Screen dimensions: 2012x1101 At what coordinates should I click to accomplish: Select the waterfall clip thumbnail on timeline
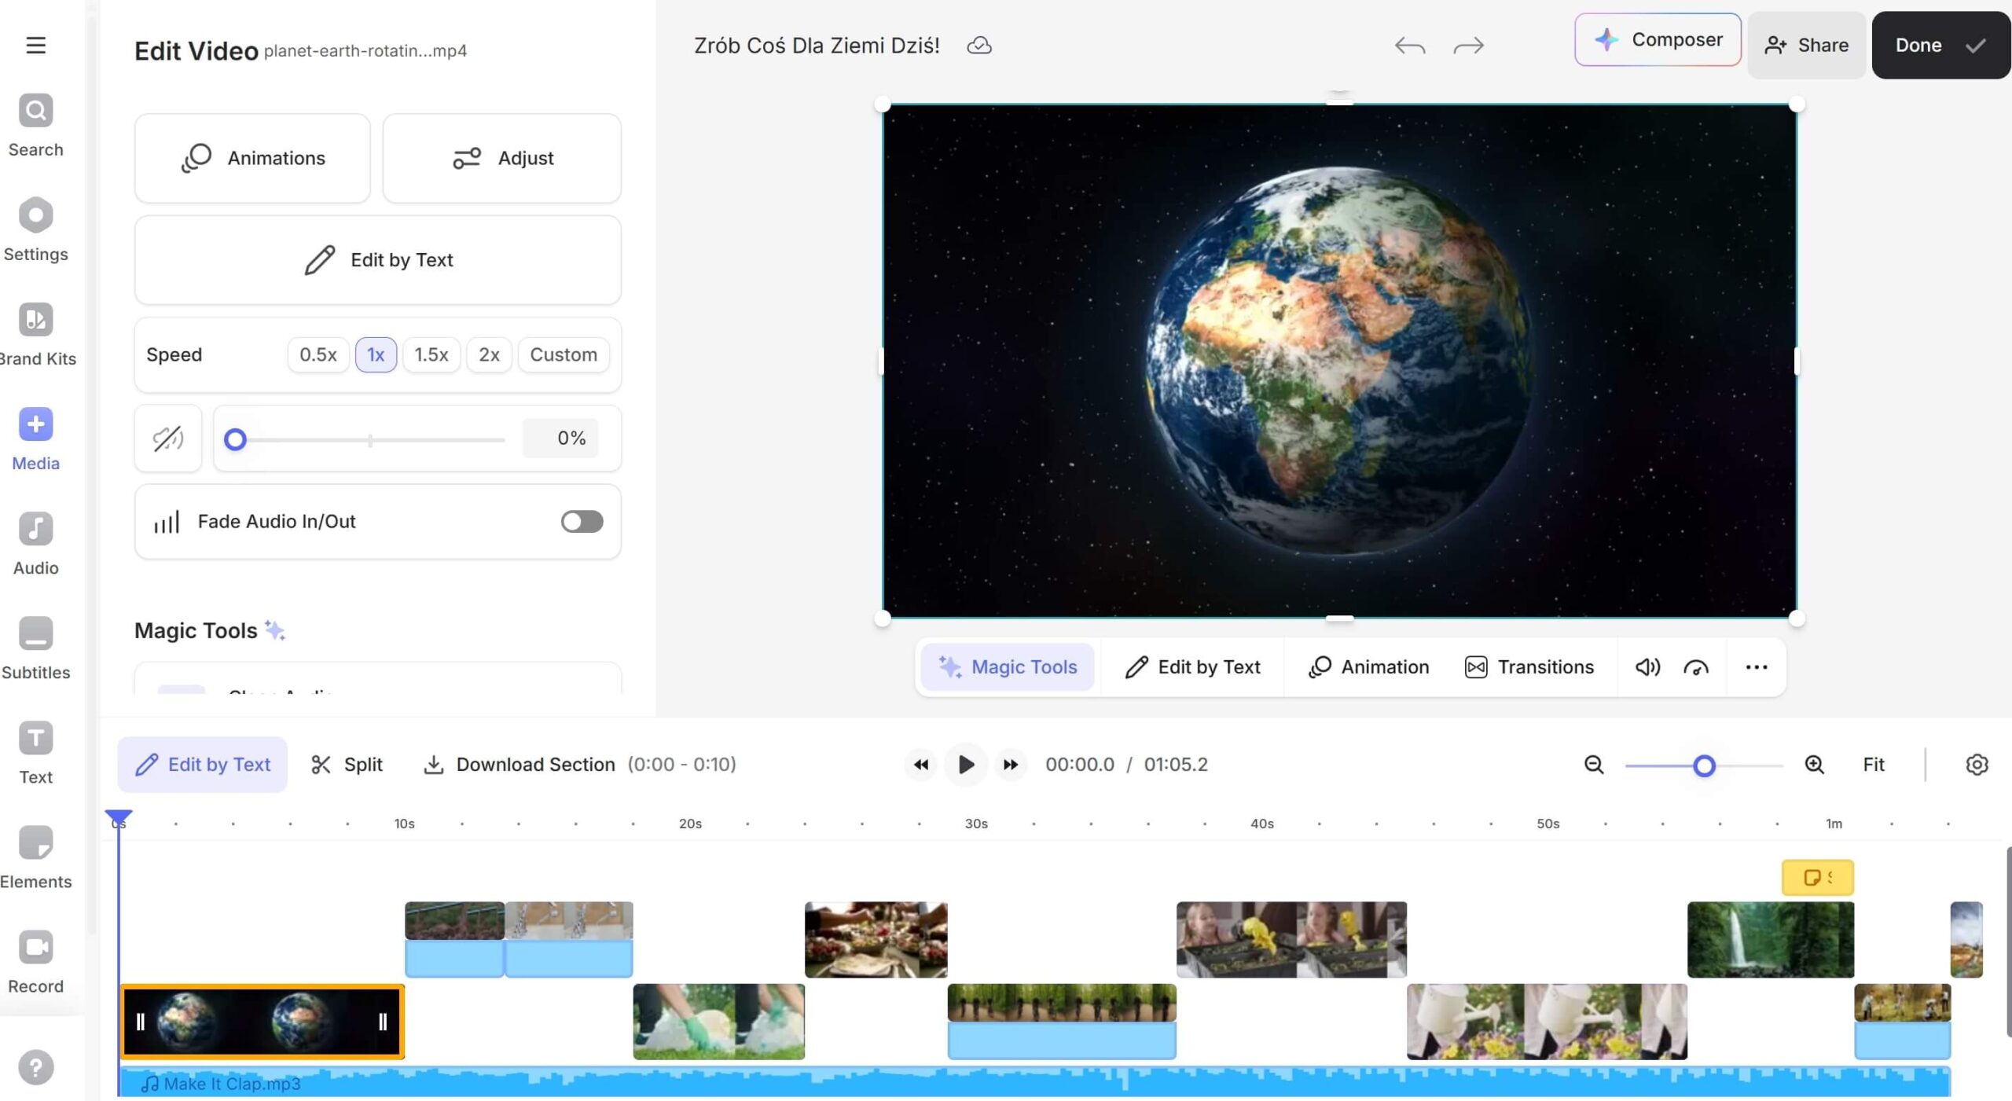(x=1770, y=939)
